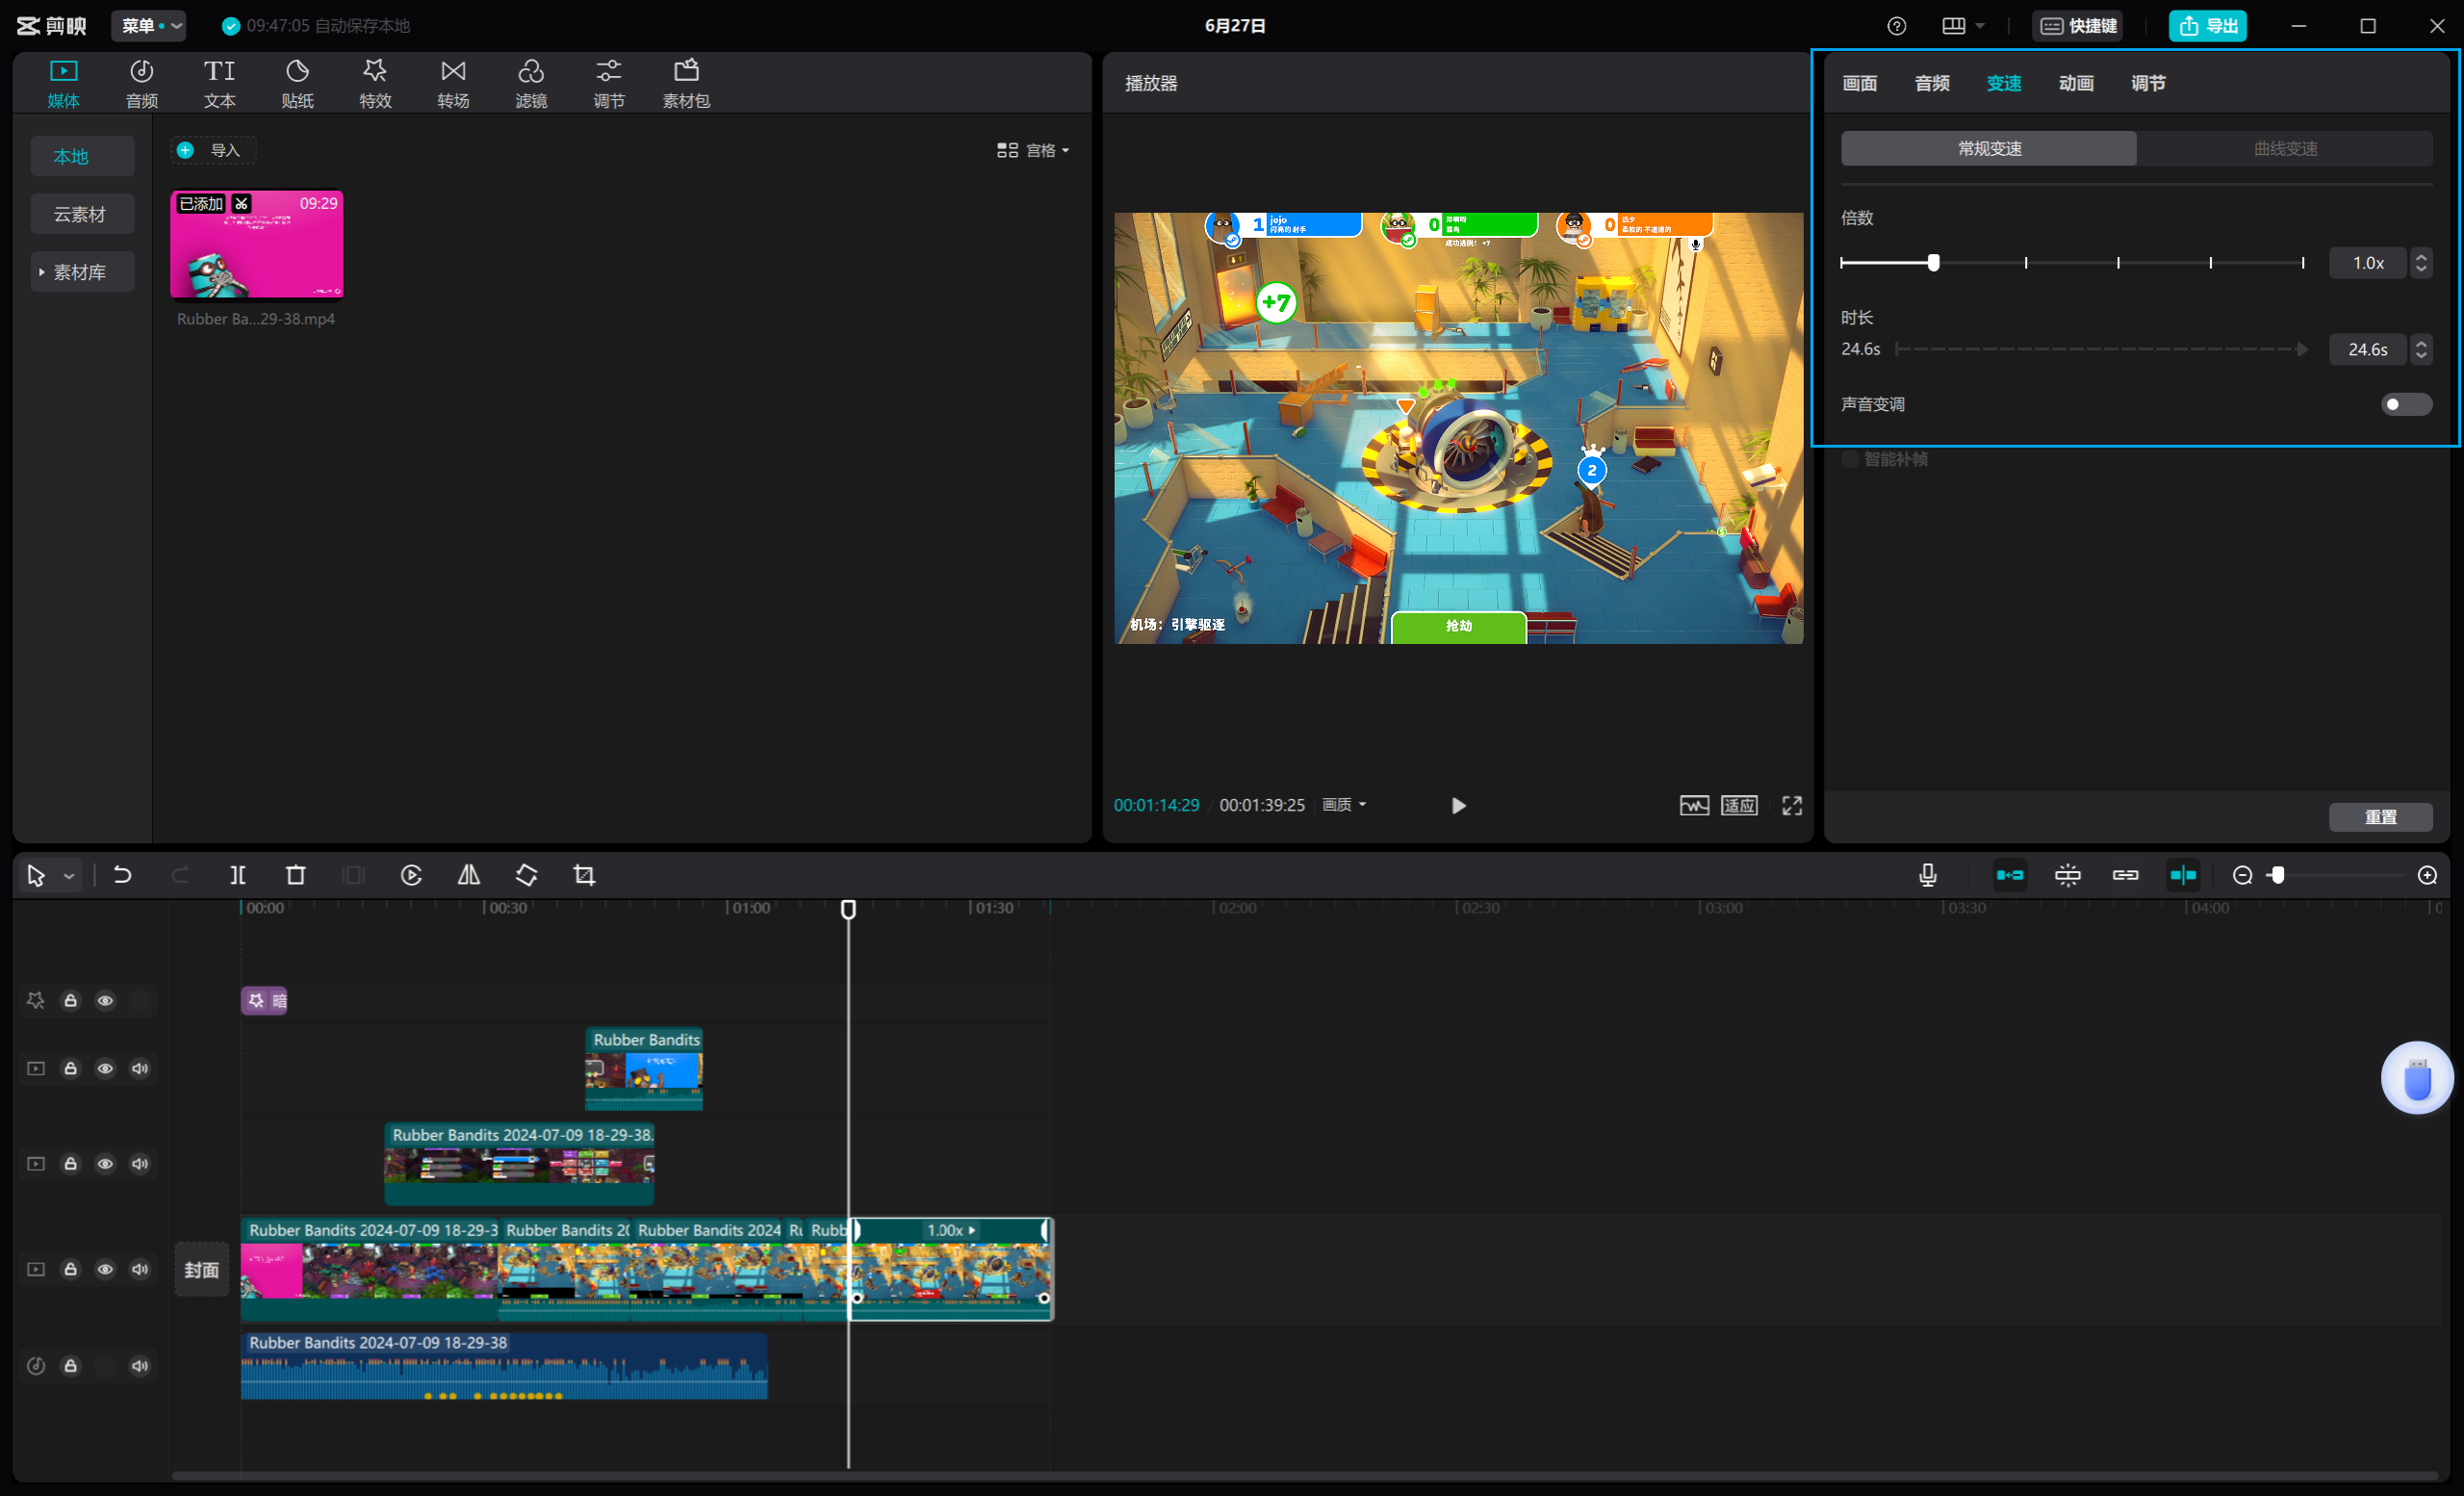The width and height of the screenshot is (2464, 1496).
Task: Open the 宫格 view mode dropdown
Action: coord(1033,150)
